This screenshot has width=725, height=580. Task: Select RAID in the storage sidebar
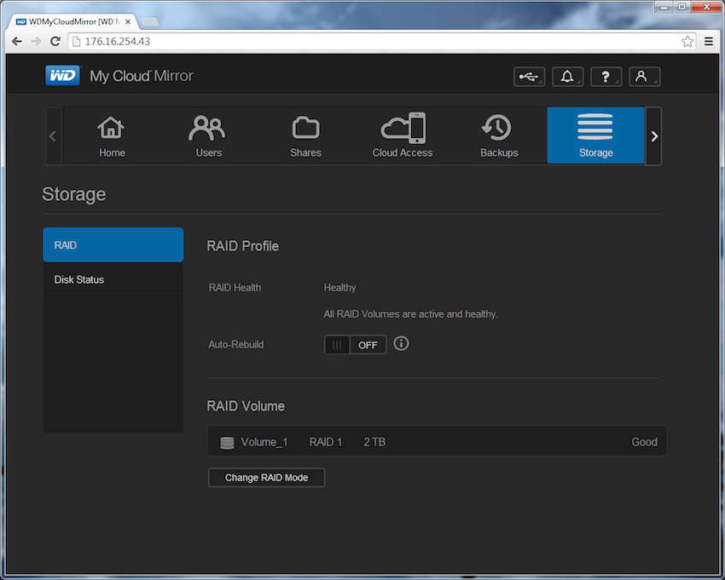tap(113, 244)
